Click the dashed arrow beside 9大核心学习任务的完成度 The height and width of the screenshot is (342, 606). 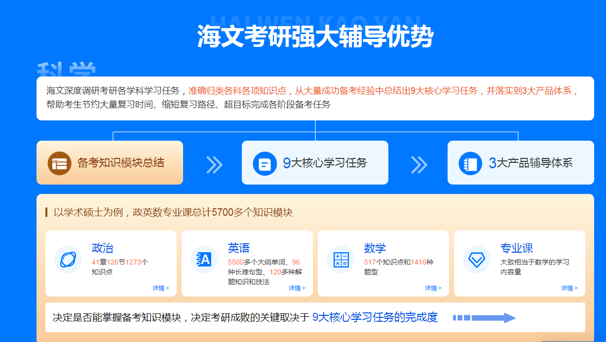pyautogui.click(x=484, y=318)
